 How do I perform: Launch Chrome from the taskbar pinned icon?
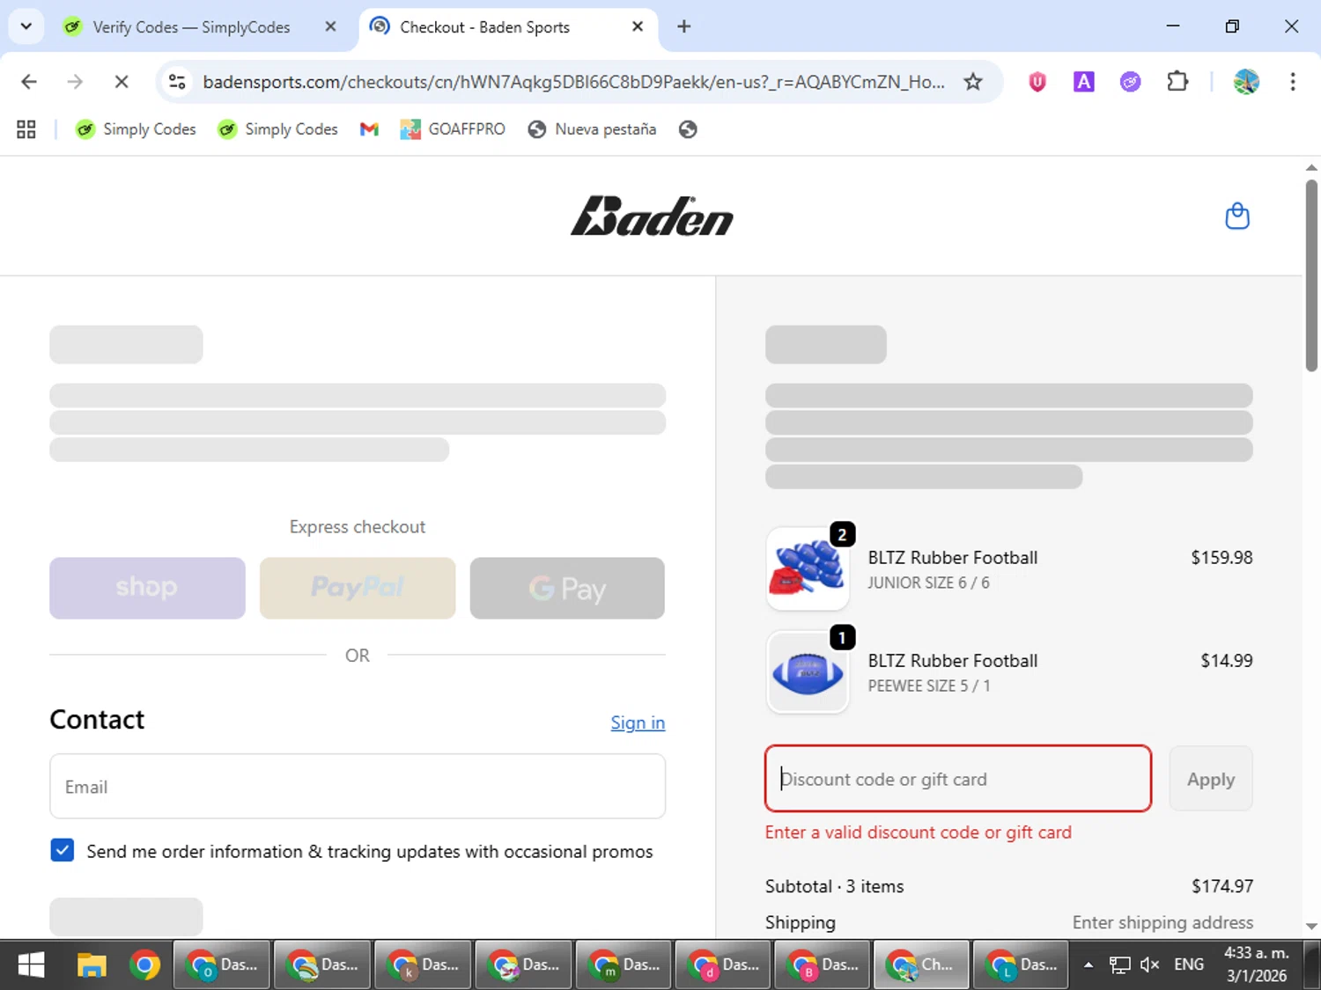point(144,965)
